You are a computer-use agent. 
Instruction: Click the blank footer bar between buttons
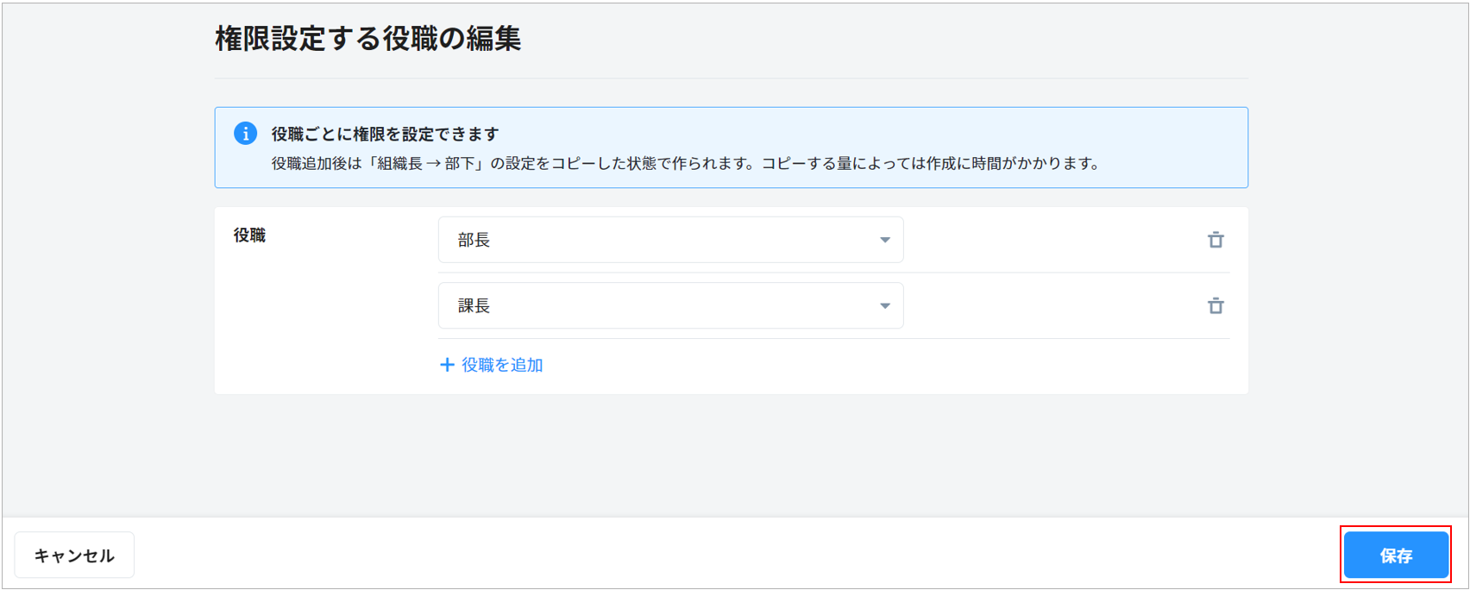tap(733, 555)
